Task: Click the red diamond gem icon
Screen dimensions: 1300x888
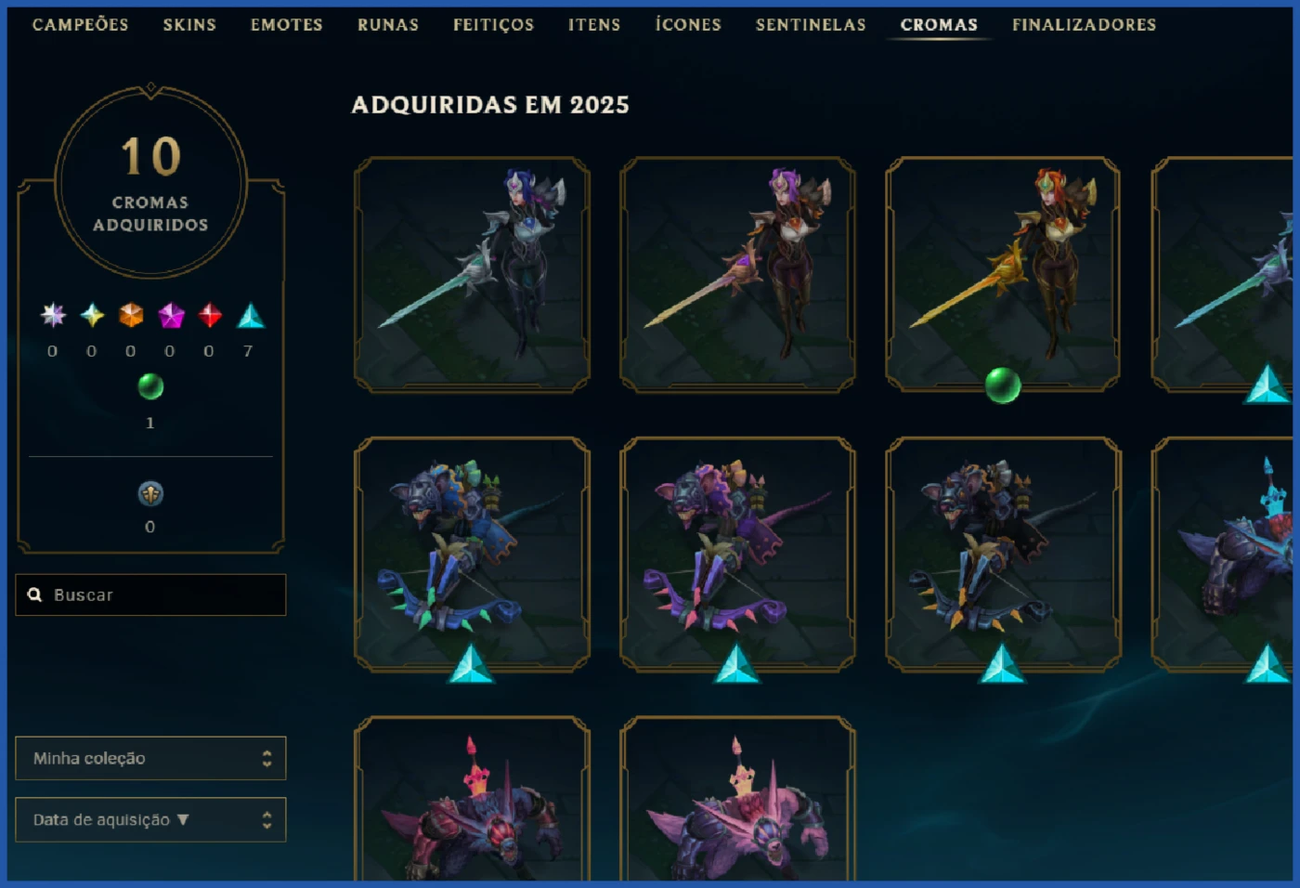Action: click(x=210, y=316)
